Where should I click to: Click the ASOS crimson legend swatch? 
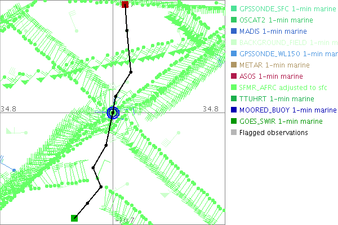234,76
